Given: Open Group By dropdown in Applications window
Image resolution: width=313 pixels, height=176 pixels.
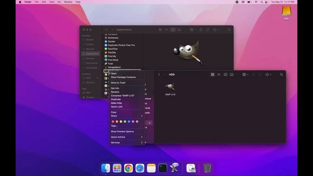Looking at the screenshot, I should [193, 30].
